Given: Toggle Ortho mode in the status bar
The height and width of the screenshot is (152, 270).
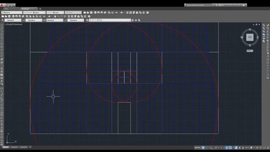Looking at the screenshot, I should click(x=212, y=148).
